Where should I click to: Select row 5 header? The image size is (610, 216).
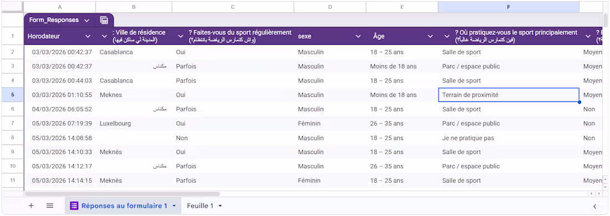[x=12, y=95]
